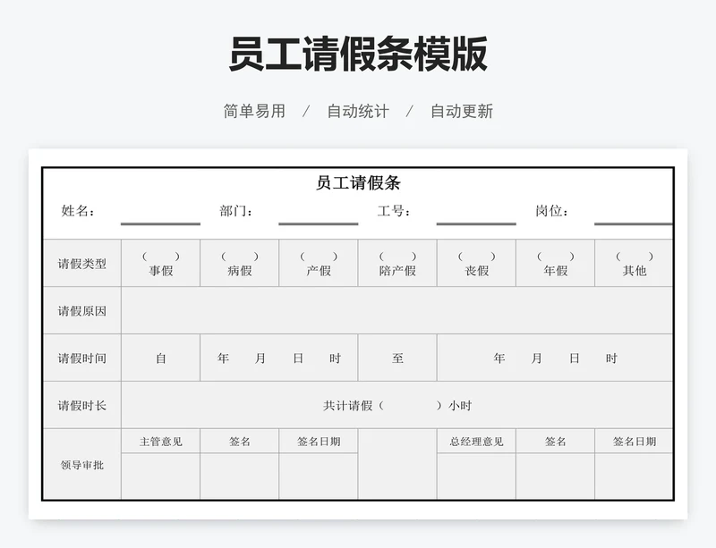Image resolution: width=716 pixels, height=548 pixels.
Task: Click the 请假原因 row header
Action: click(82, 311)
